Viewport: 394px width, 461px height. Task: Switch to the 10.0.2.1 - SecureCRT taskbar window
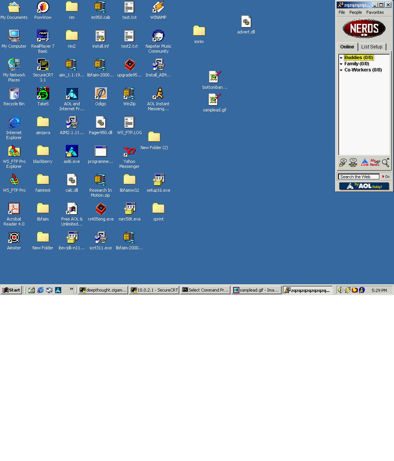tap(154, 290)
